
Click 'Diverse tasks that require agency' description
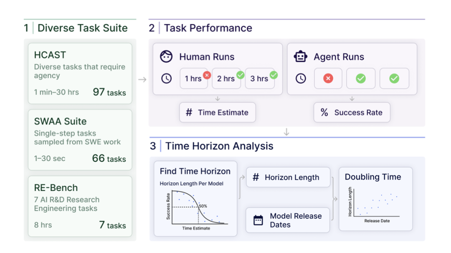tap(80, 71)
